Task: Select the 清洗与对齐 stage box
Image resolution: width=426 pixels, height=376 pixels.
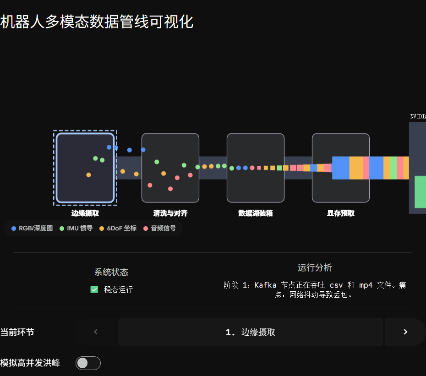Action: tap(170, 168)
